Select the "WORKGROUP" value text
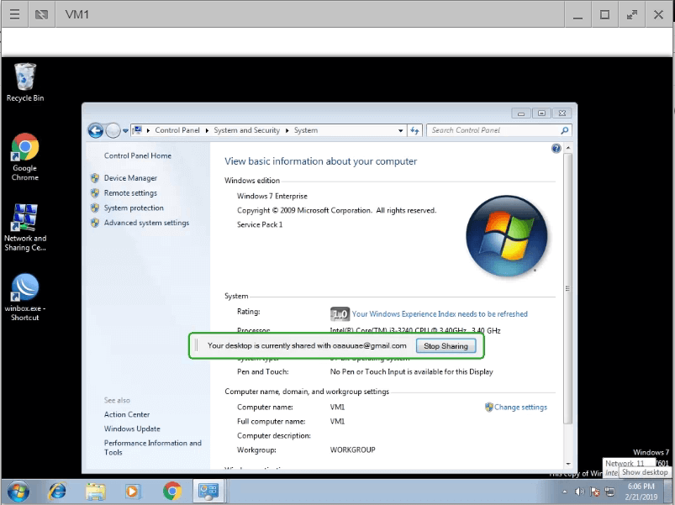 [352, 450]
